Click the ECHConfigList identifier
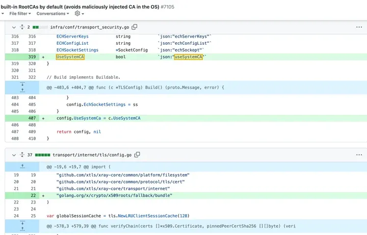Viewport: 367px width, 235px height. click(72, 43)
